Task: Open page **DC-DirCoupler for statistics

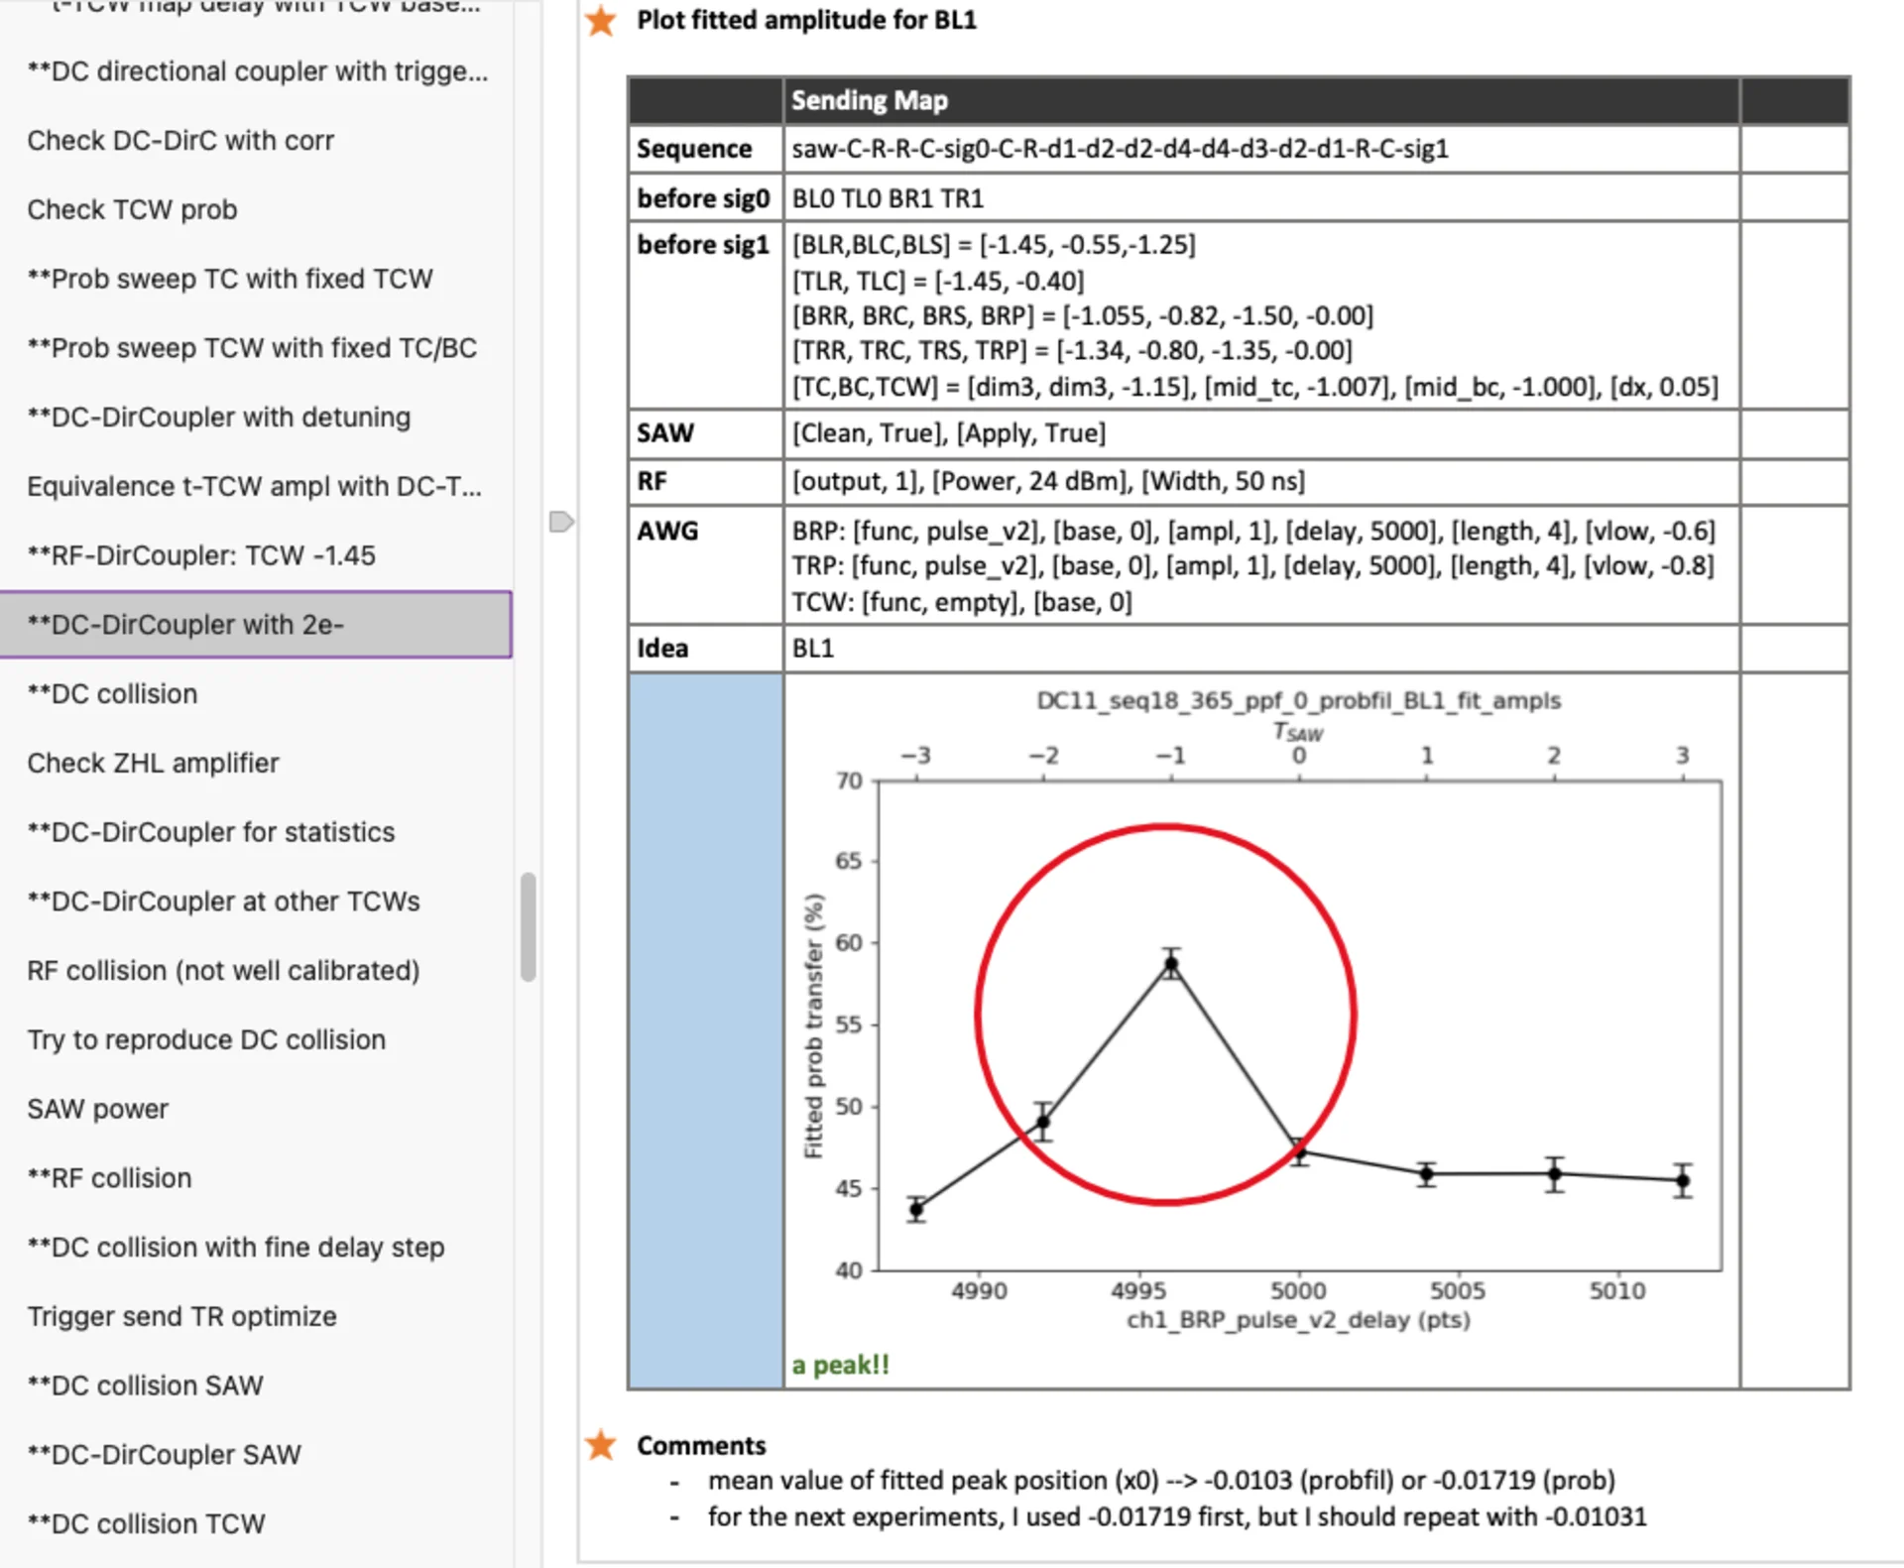Action: tap(257, 832)
